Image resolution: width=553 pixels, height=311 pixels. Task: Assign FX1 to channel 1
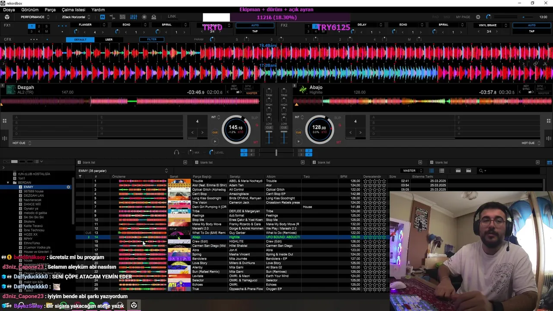32,27
